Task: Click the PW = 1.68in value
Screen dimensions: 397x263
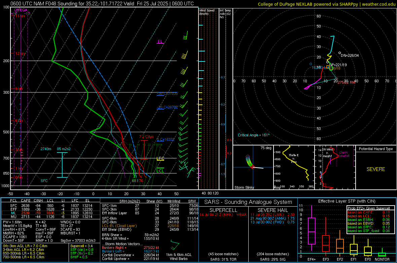Action: pos(12,222)
